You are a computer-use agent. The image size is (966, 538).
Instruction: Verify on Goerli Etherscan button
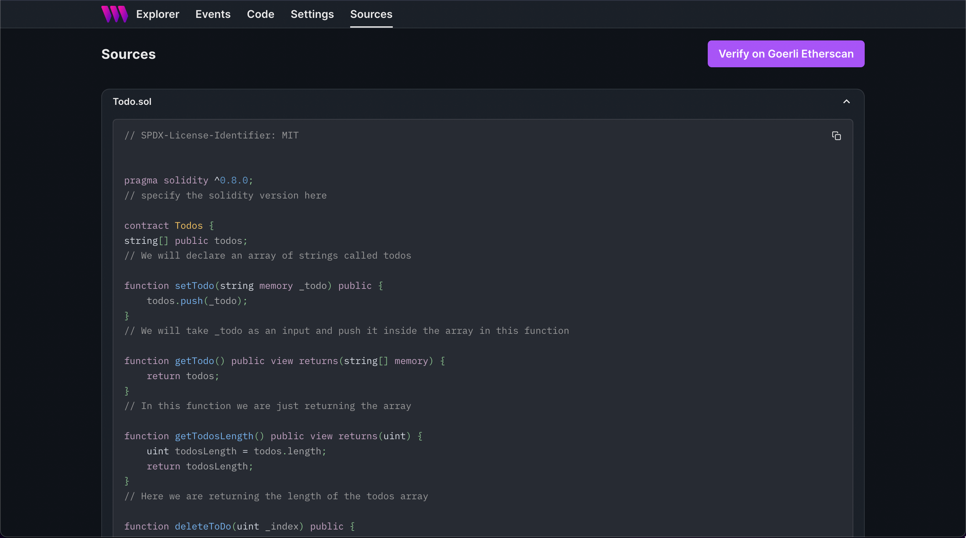point(787,54)
